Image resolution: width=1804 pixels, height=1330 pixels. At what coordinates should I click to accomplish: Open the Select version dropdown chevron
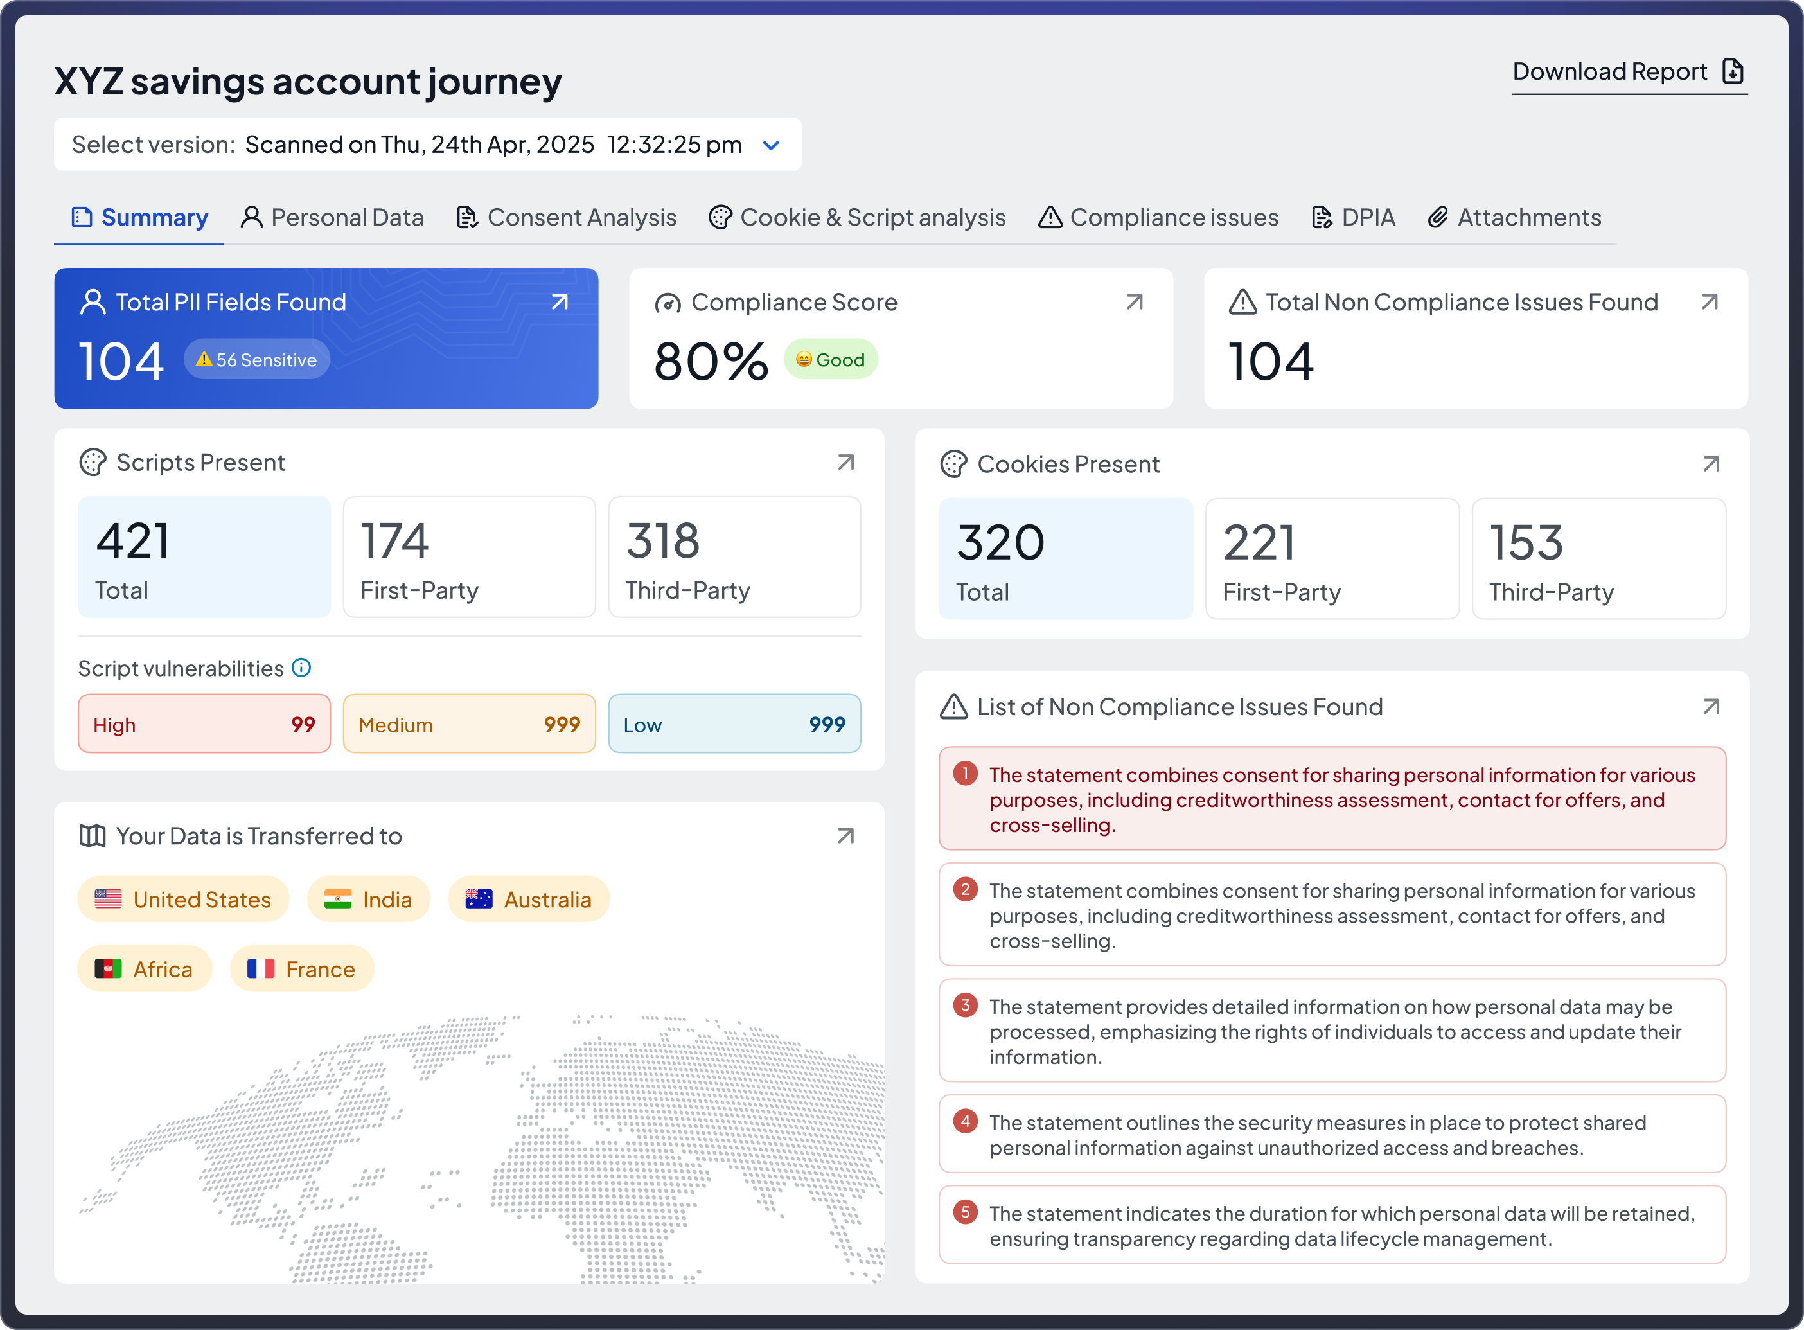pos(771,145)
